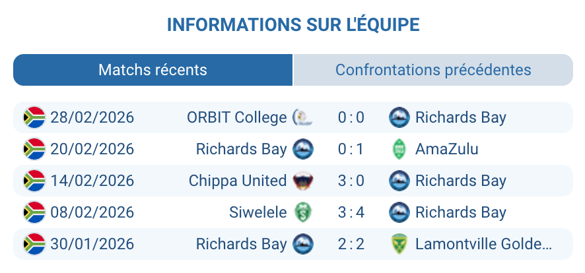This screenshot has width=585, height=273.
Task: Click the 08/02/2026 match date
Action: coord(92,212)
